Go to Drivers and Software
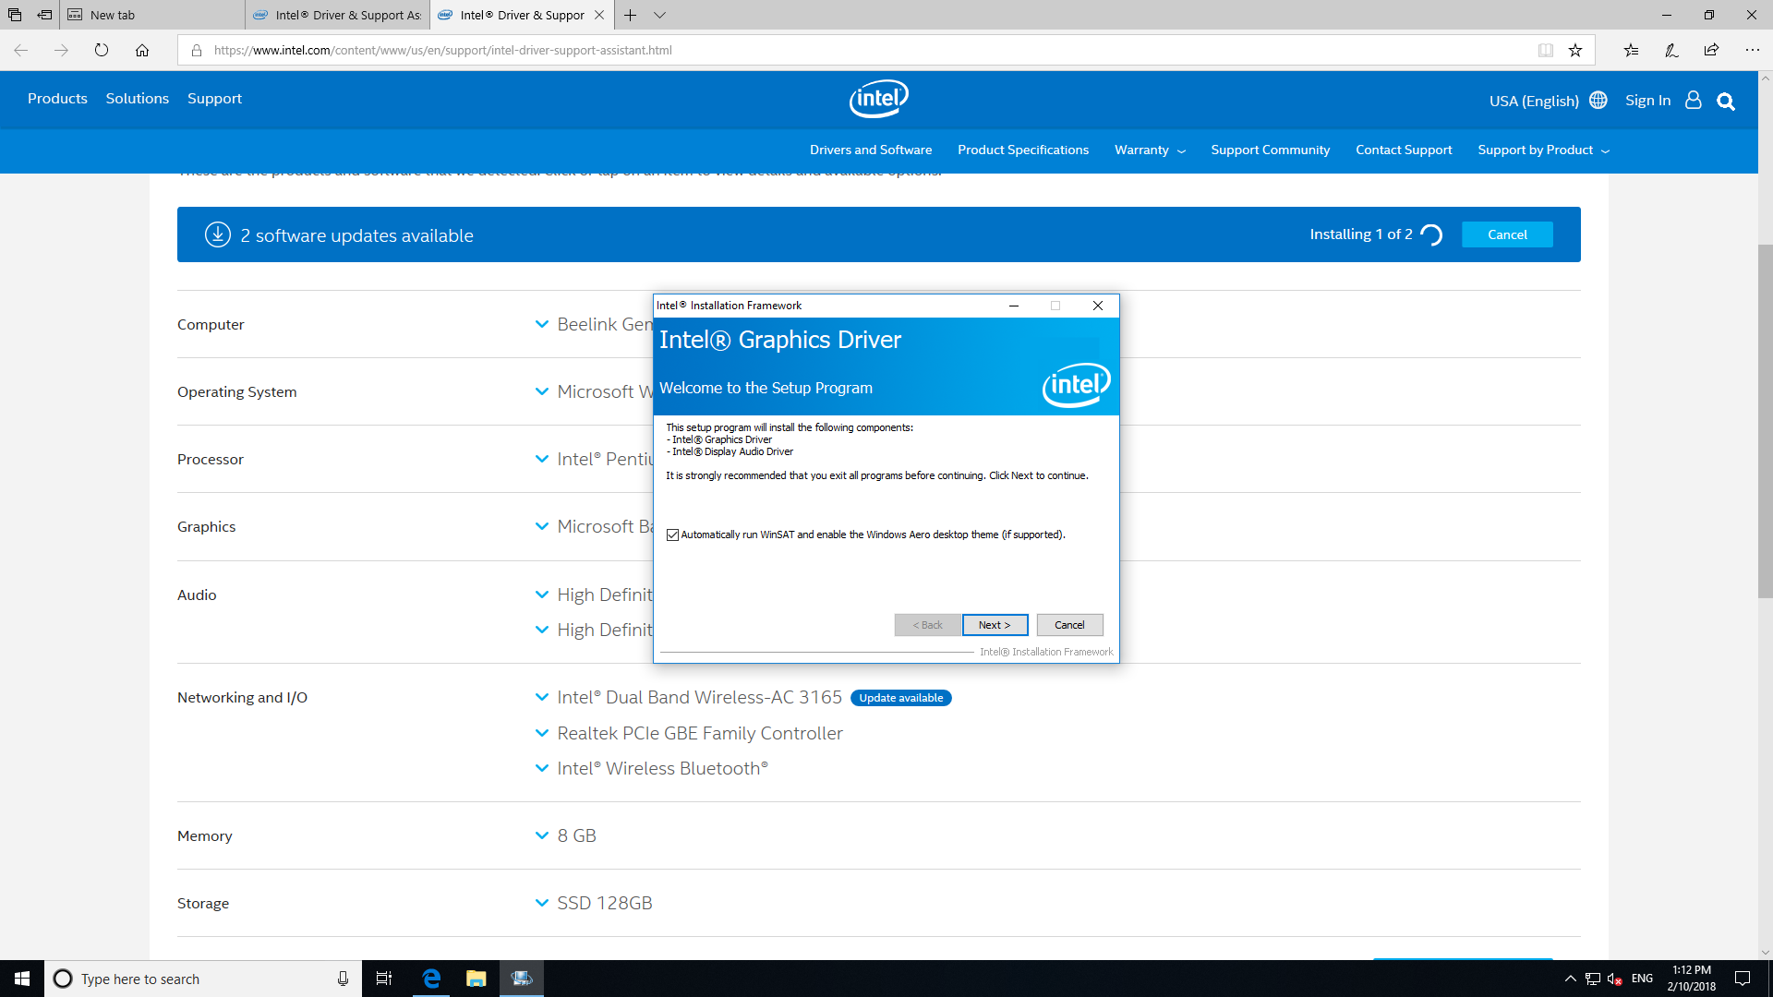Image resolution: width=1773 pixels, height=997 pixels. tap(871, 150)
